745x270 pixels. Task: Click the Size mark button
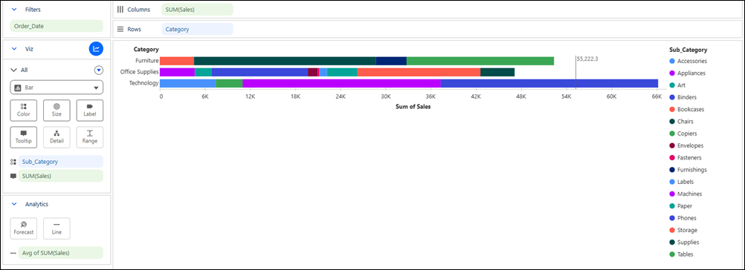[x=57, y=110]
